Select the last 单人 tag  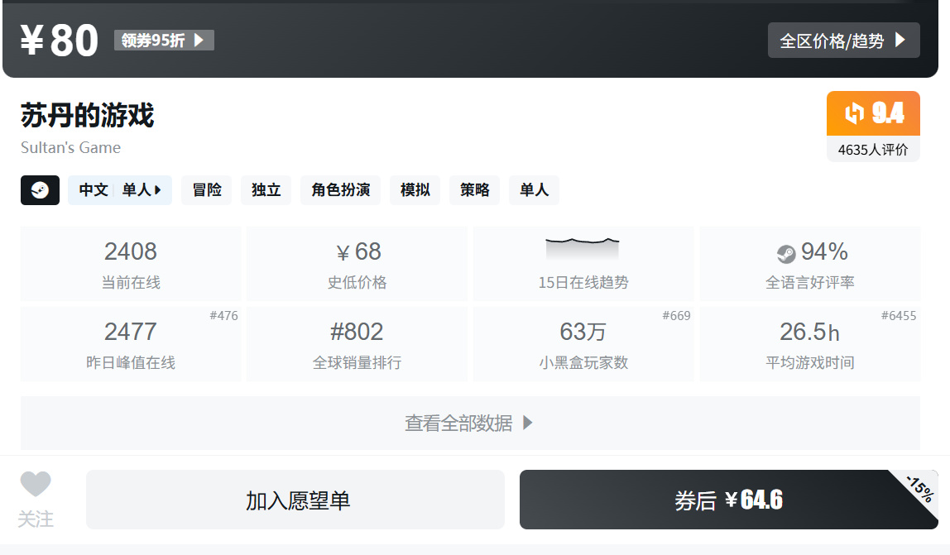(534, 190)
